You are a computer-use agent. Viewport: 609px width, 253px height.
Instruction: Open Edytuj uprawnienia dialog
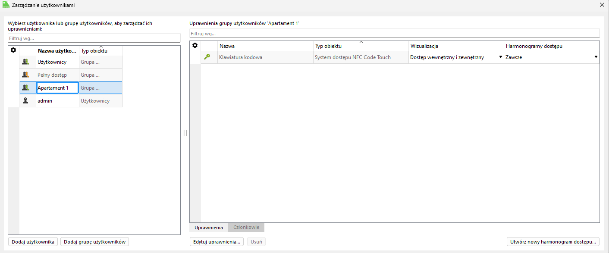point(217,242)
